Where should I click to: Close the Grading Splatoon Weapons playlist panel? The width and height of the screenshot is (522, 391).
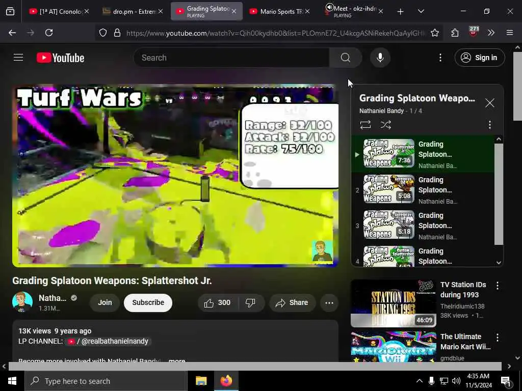point(489,103)
